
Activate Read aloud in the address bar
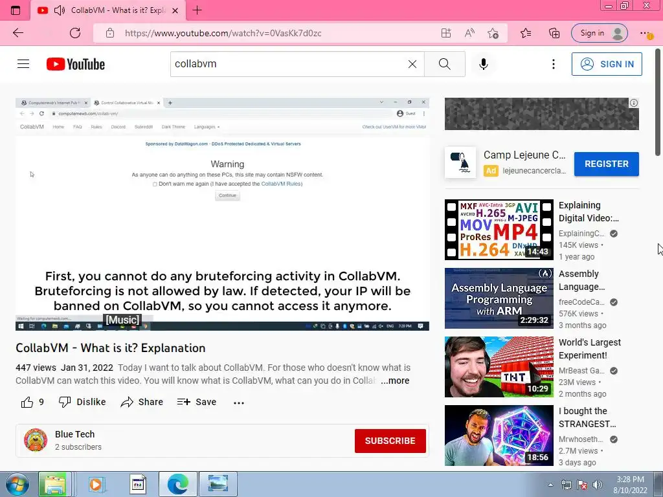(469, 33)
